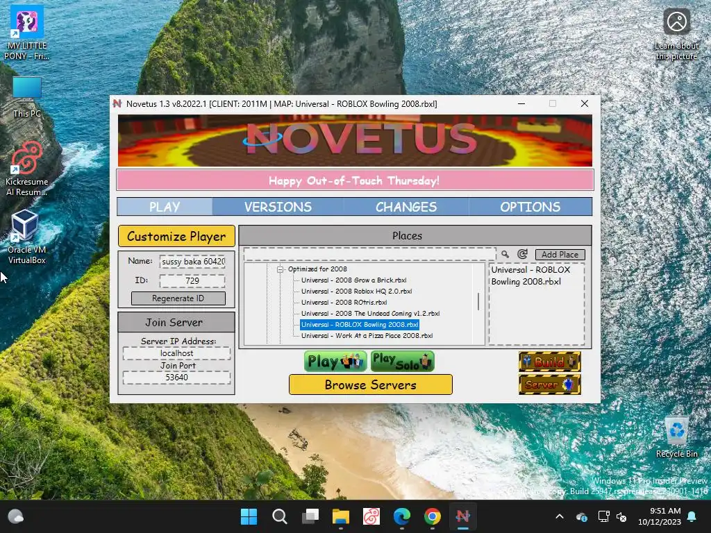
Task: Select Oracle VM VirtualBox desktop icon
Action: [x=27, y=237]
